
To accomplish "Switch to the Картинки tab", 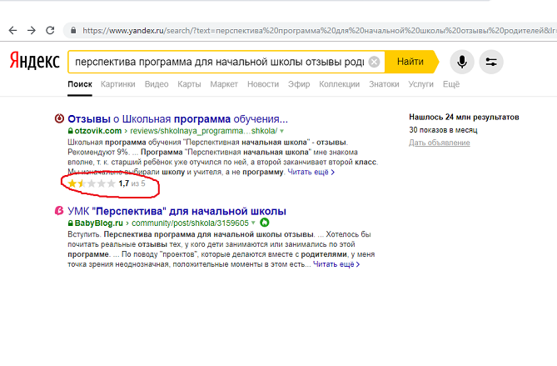I will pos(118,84).
